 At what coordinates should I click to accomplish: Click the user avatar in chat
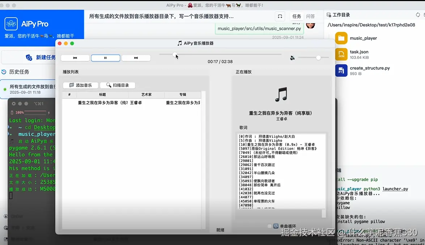coord(310,25)
